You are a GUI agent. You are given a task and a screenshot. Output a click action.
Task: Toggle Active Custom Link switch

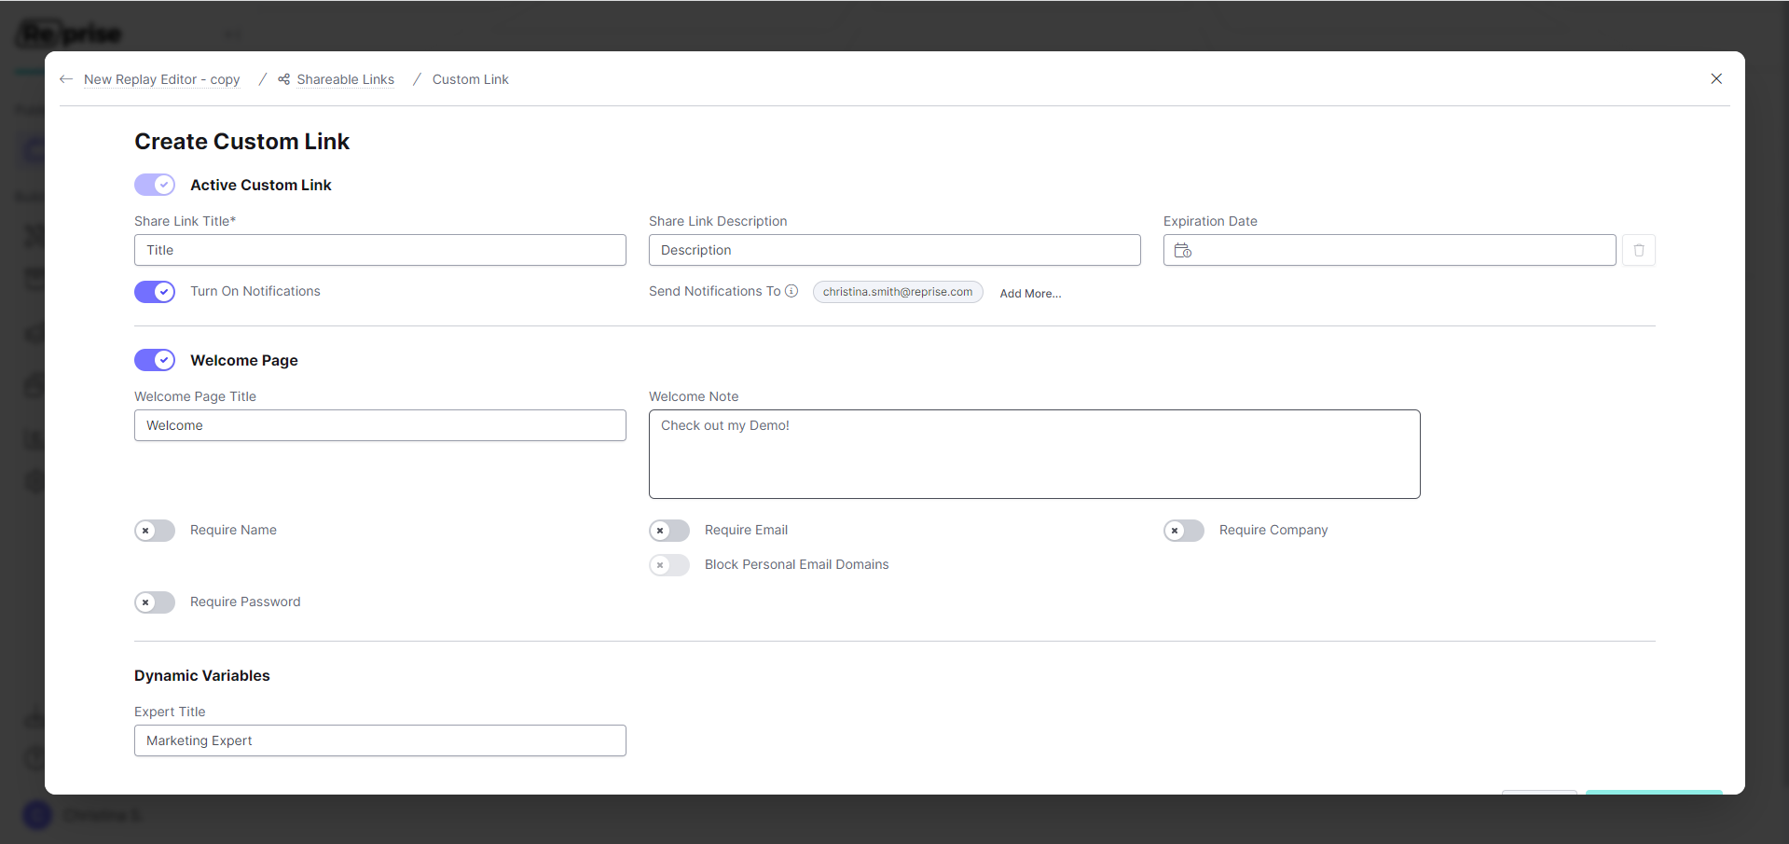(x=155, y=185)
